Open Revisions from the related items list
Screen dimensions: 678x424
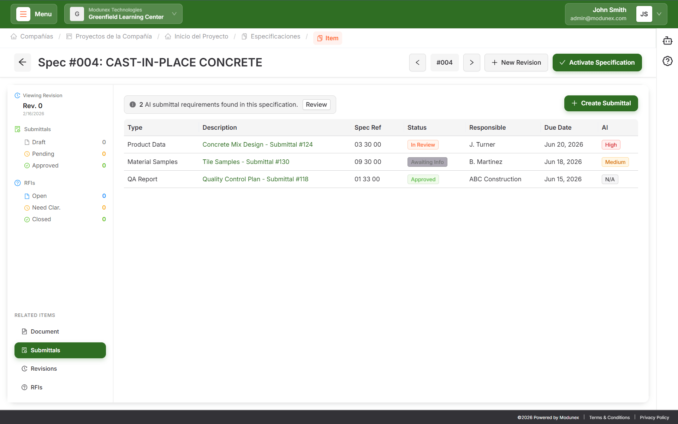pos(43,369)
